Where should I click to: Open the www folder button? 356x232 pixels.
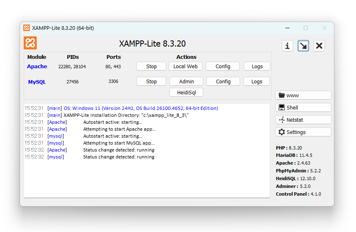coord(303,95)
